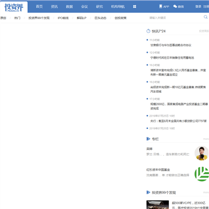Viewport: 209px width, 209px height.
Task: Select the IPO前线 sub-navigation tab
Action: click(x=63, y=18)
